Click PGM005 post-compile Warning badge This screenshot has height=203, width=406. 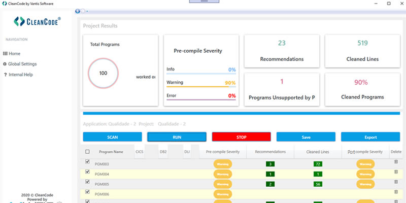coord(365,184)
